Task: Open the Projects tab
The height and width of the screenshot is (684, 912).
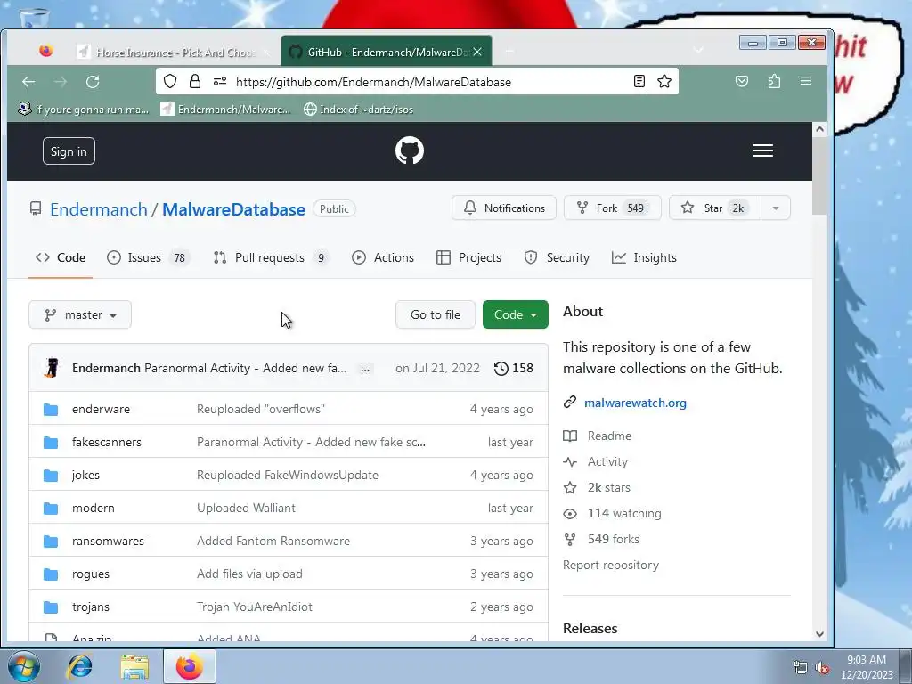Action: pyautogui.click(x=468, y=257)
